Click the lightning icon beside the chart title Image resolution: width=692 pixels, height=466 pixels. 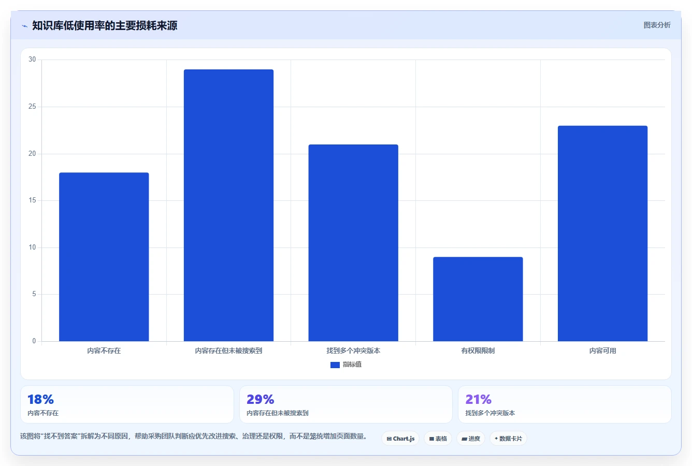(24, 26)
